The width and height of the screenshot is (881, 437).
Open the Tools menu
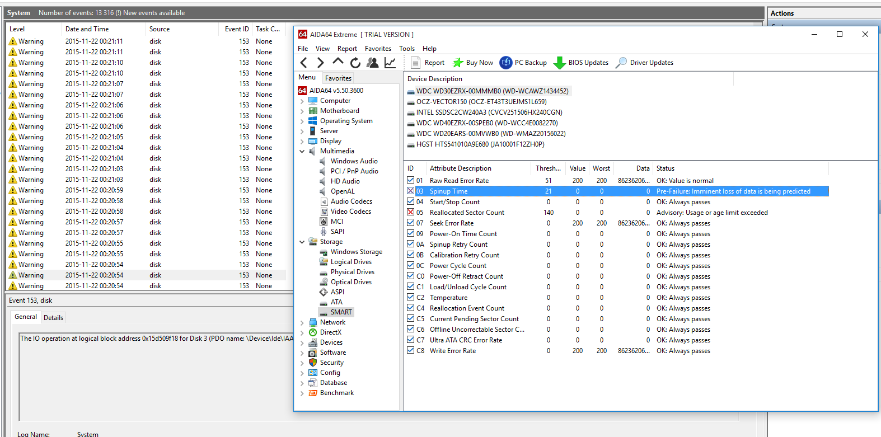coord(407,49)
